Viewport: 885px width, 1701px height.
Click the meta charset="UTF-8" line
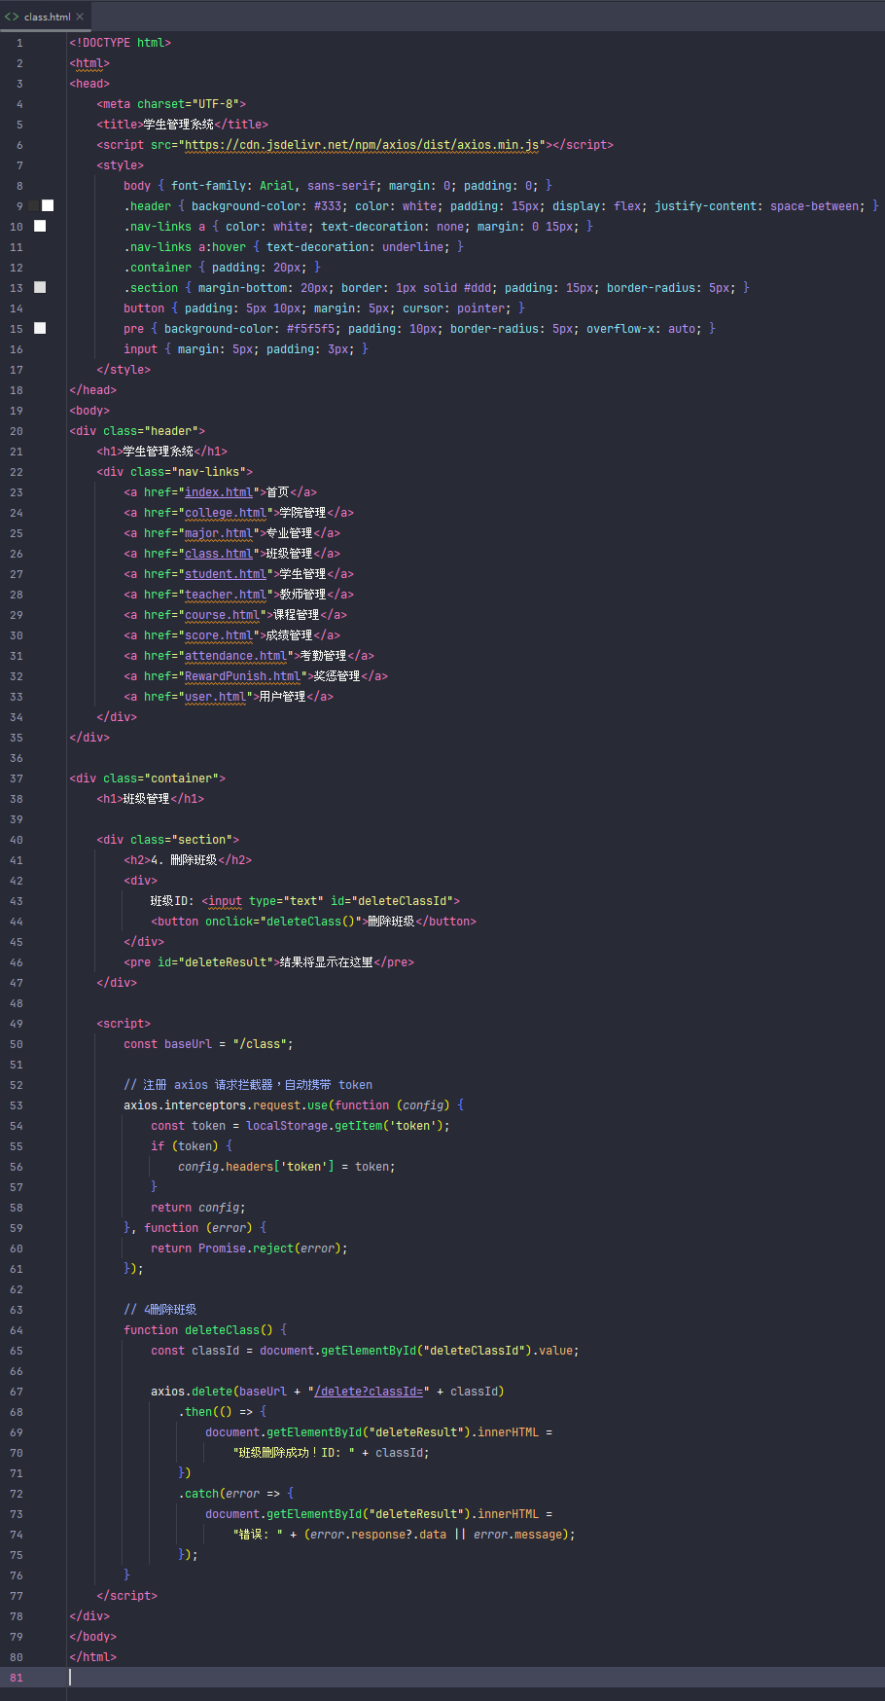click(x=171, y=104)
